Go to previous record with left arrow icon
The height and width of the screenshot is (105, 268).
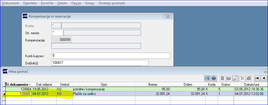(264, 78)
